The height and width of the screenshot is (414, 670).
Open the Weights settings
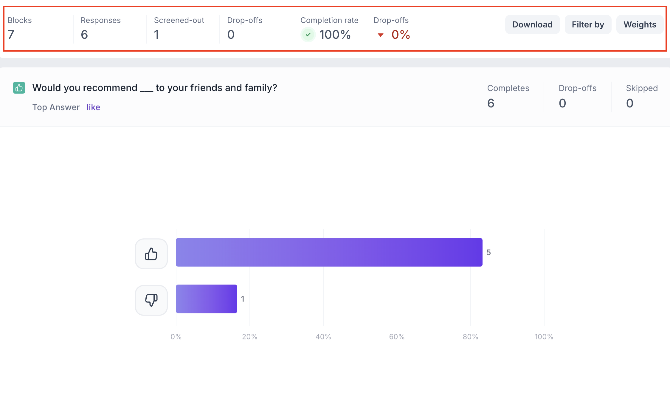(640, 24)
